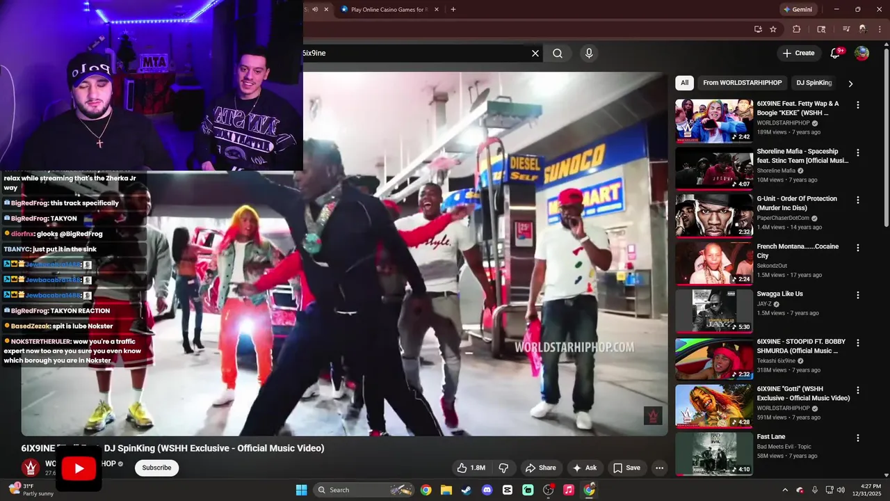Save the video to a playlist
Image resolution: width=890 pixels, height=501 pixels.
click(626, 468)
